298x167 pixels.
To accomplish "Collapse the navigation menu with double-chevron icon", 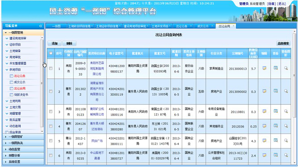I will (x=41, y=26).
